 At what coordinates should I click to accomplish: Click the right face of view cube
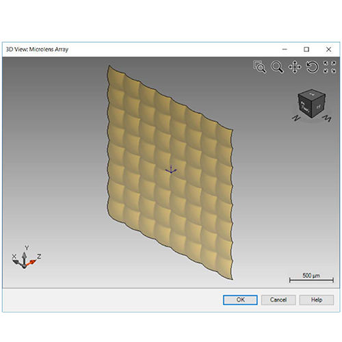pyautogui.click(x=319, y=106)
